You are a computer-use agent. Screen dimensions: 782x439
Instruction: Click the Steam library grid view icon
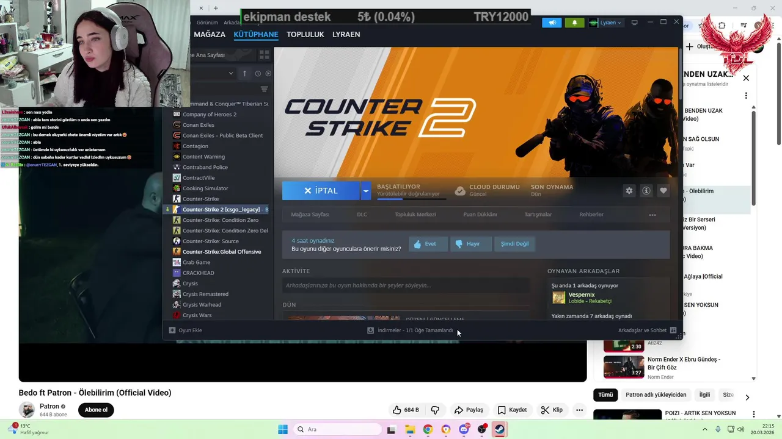click(265, 55)
